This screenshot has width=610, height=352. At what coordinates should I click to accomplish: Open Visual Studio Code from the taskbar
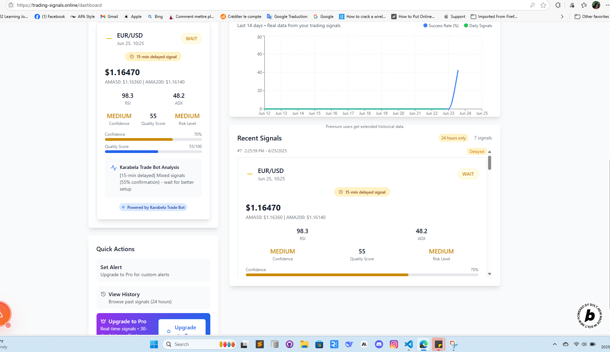[408, 344]
